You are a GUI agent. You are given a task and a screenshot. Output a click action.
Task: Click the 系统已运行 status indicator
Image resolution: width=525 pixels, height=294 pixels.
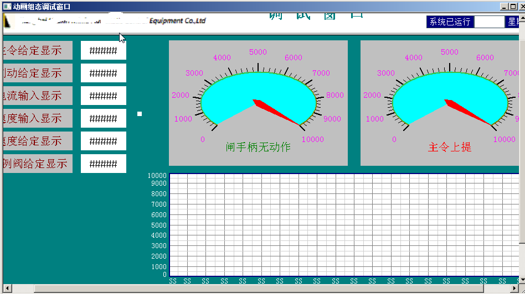[450, 22]
